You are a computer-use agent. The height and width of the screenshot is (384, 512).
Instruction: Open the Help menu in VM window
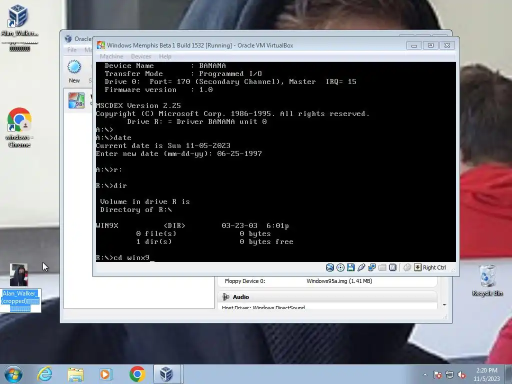[165, 56]
